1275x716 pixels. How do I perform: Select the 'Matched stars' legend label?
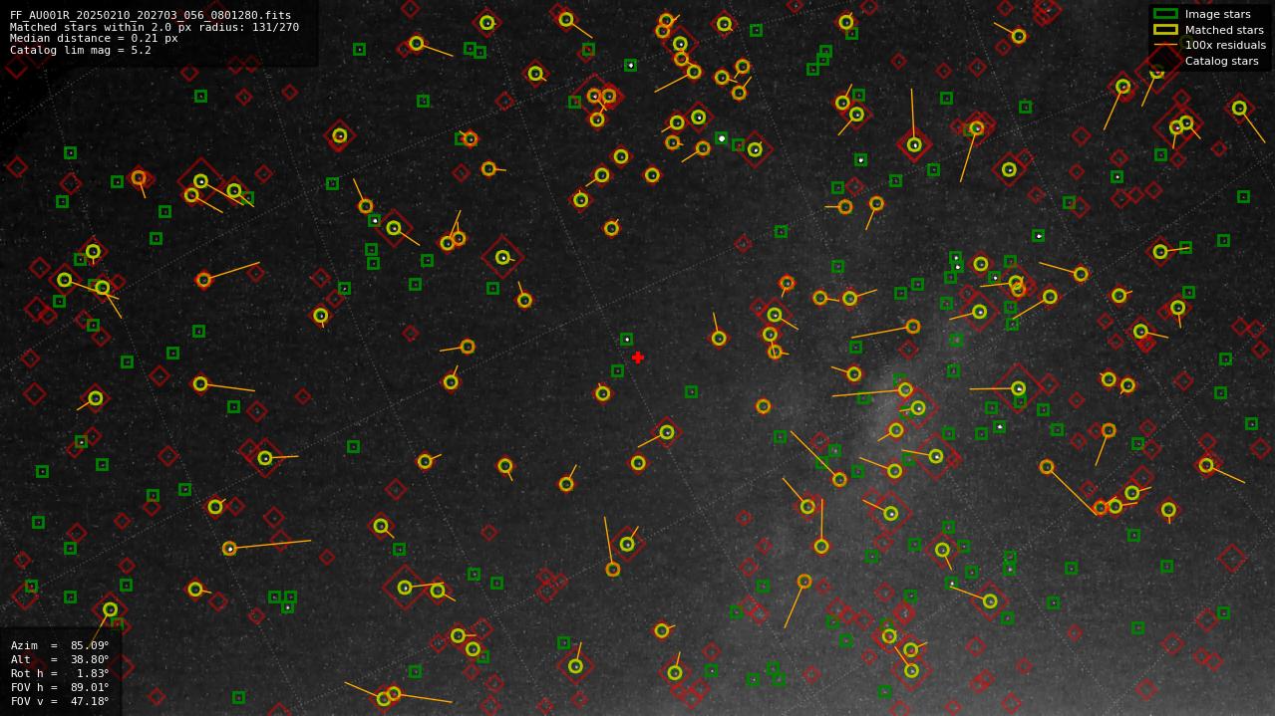point(1224,30)
